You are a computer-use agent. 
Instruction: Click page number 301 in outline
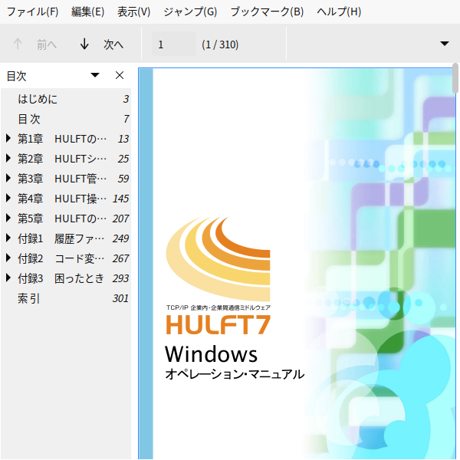click(120, 298)
